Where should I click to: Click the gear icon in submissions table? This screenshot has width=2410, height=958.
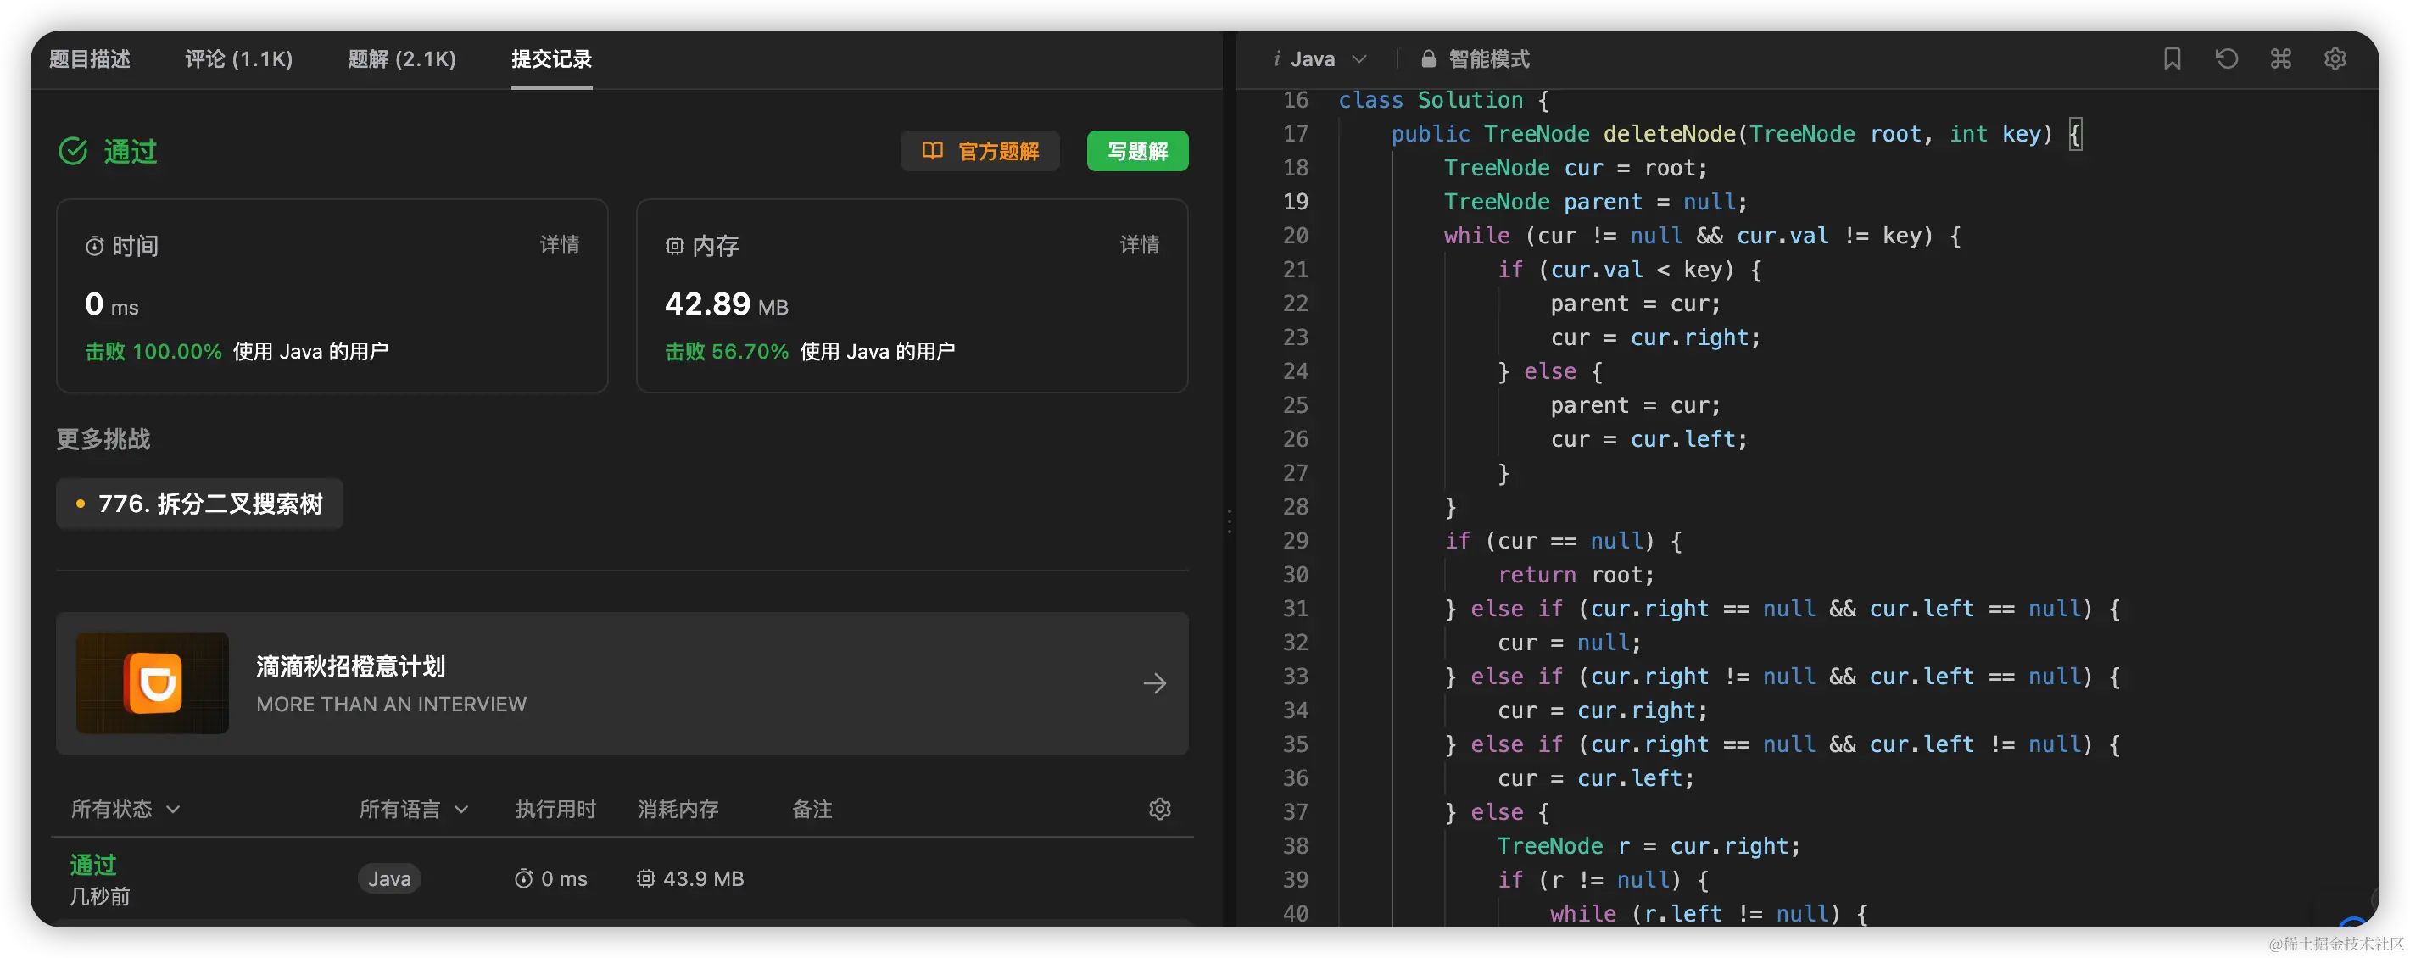click(x=1159, y=808)
